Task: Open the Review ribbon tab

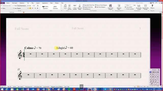Action: [57, 3]
